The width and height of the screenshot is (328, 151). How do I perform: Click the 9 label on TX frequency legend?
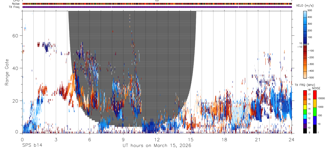309,133
